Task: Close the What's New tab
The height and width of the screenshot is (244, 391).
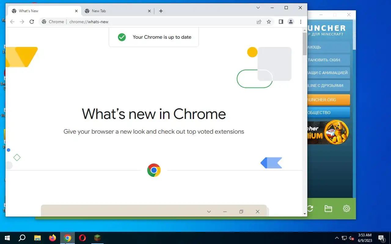Action: pyautogui.click(x=76, y=11)
